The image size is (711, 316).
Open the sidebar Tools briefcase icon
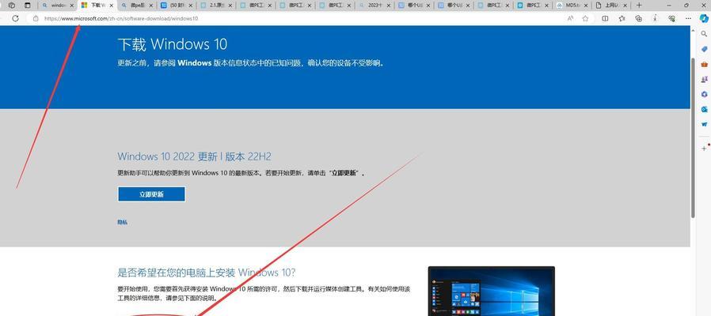pyautogui.click(x=704, y=64)
